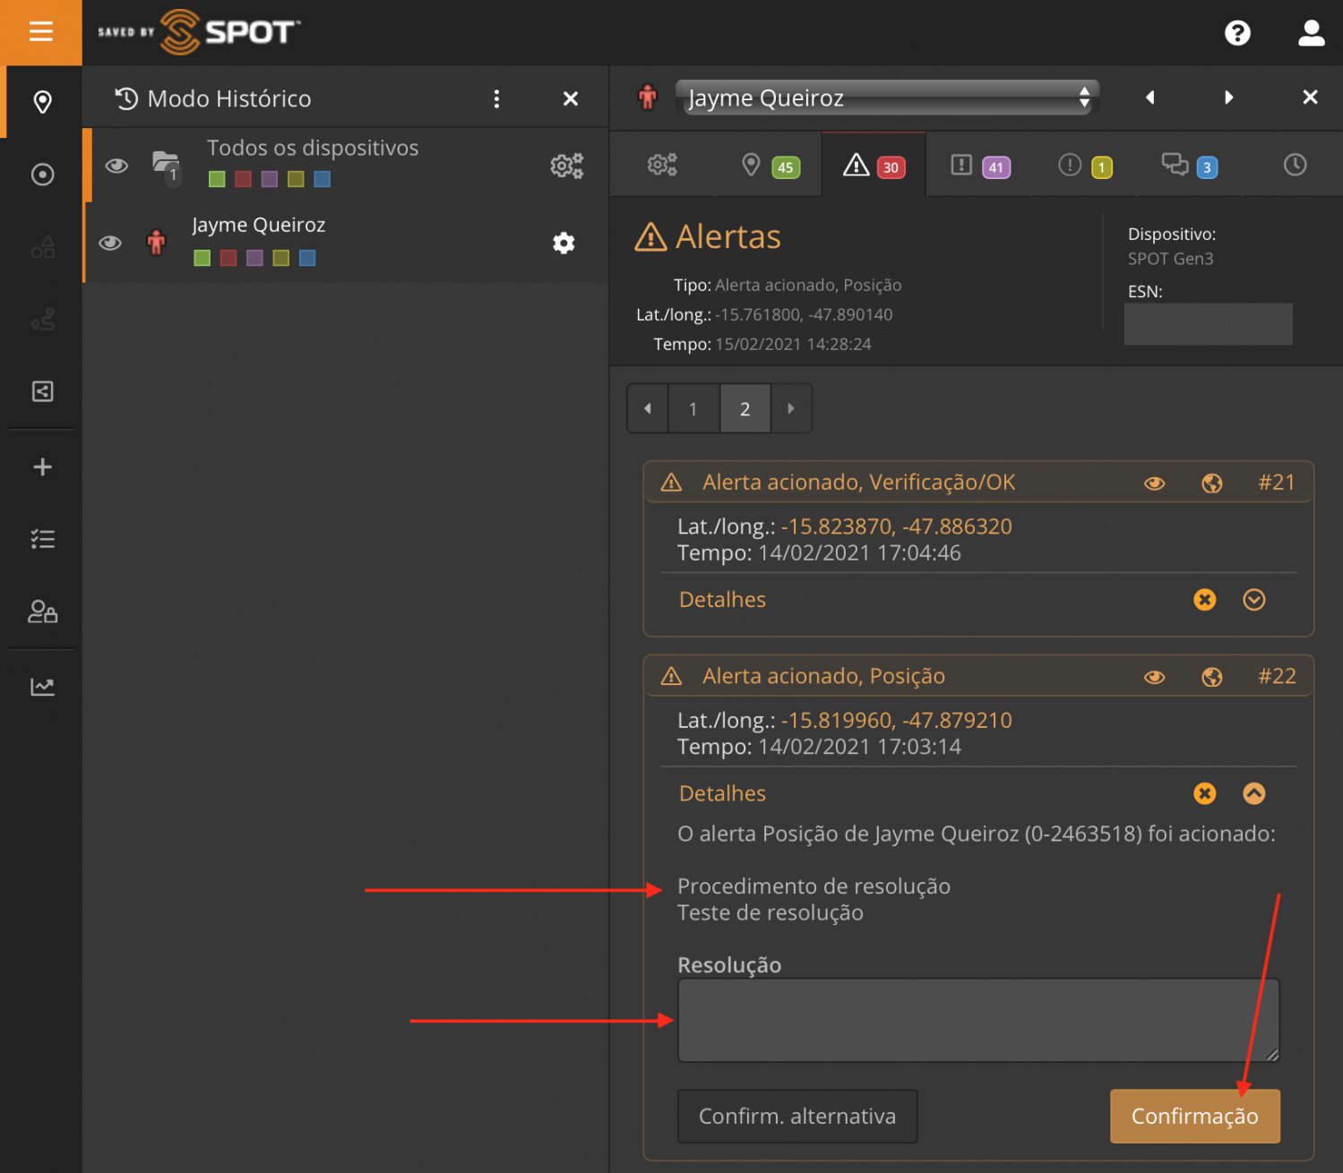Viewport: 1343px width, 1173px height.
Task: Open the Jayme Queiroz device dropdown
Action: 886,98
